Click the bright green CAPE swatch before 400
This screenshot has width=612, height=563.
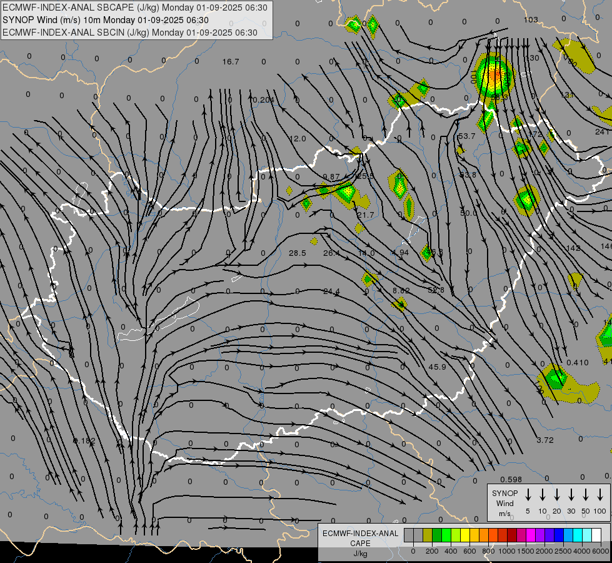coord(446,535)
